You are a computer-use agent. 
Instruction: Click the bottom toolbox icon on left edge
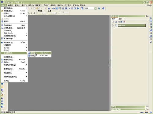[x=2, y=107]
